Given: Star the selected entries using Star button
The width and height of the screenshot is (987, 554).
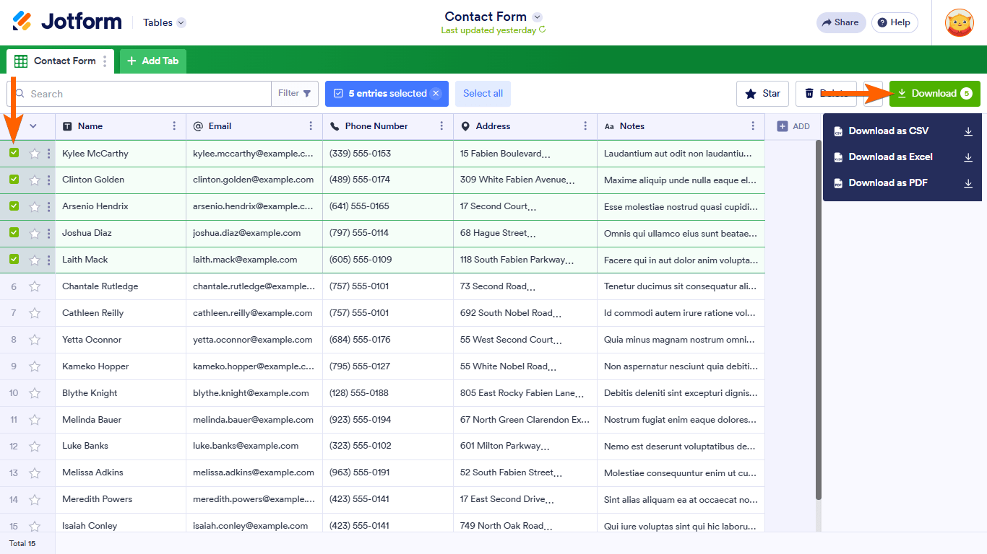Looking at the screenshot, I should [x=762, y=93].
